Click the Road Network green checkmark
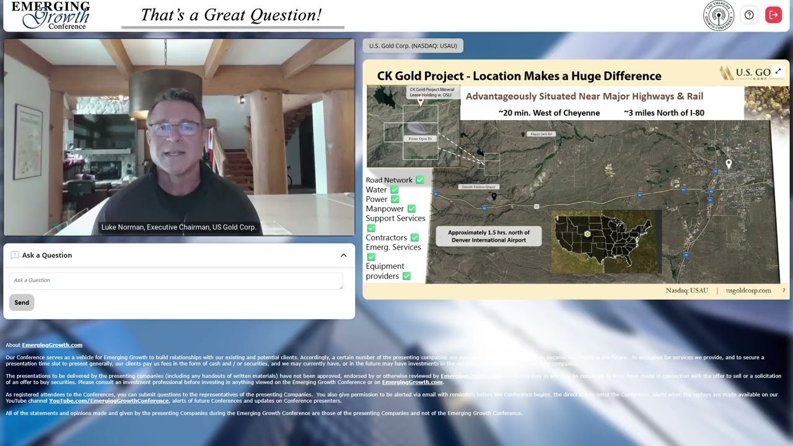 pyautogui.click(x=420, y=180)
